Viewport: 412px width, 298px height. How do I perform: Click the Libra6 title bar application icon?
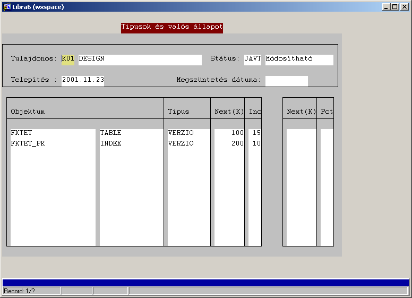point(6,7)
